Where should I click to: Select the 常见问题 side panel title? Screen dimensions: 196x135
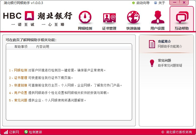[x=164, y=61]
